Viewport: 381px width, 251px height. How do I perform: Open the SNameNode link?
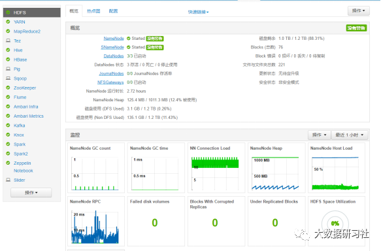(112, 47)
